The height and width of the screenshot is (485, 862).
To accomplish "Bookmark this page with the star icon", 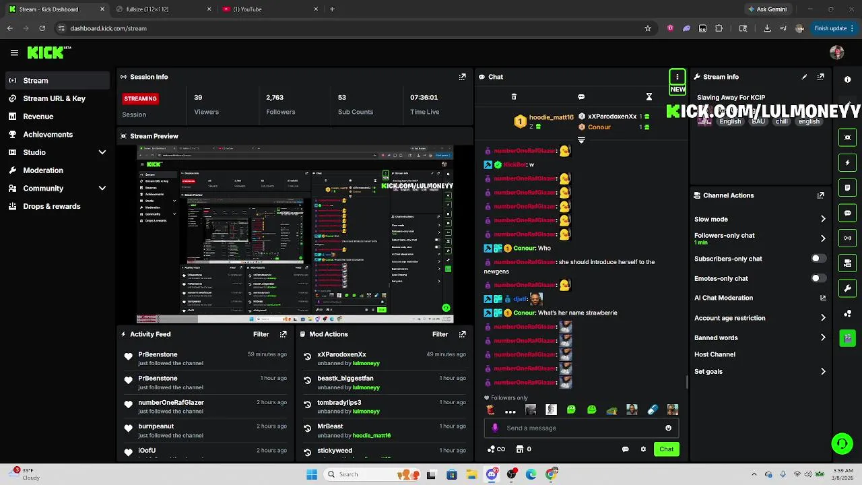I will click(648, 28).
